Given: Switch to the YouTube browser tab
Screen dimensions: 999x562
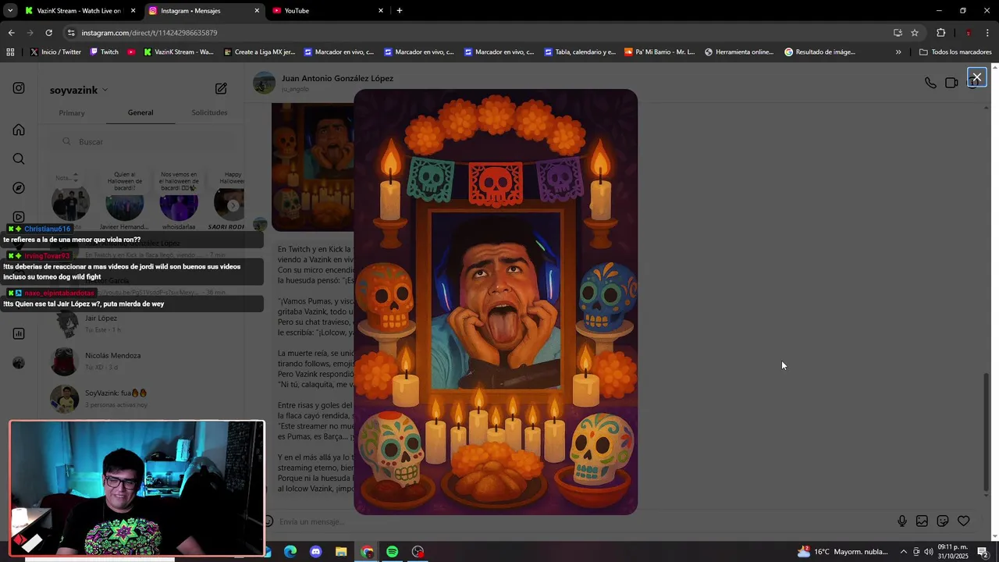Looking at the screenshot, I should pos(328,11).
